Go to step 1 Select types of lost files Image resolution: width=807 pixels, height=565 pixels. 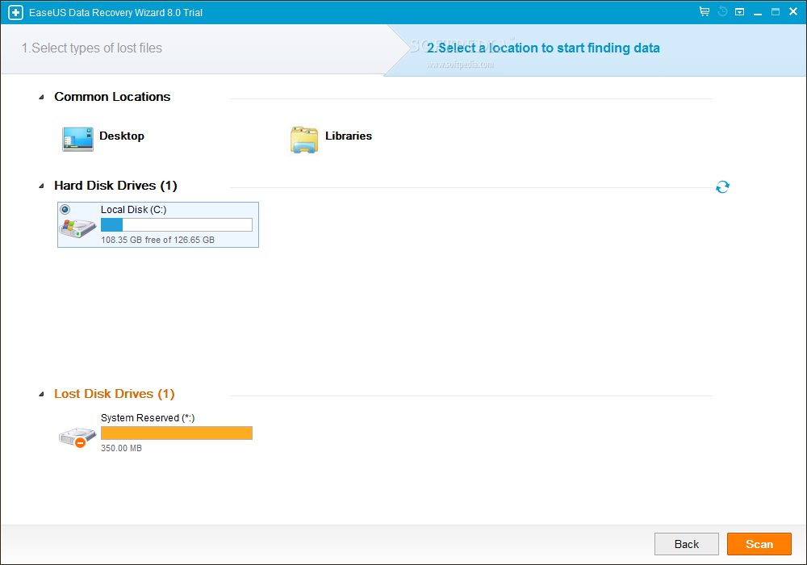[x=92, y=48]
